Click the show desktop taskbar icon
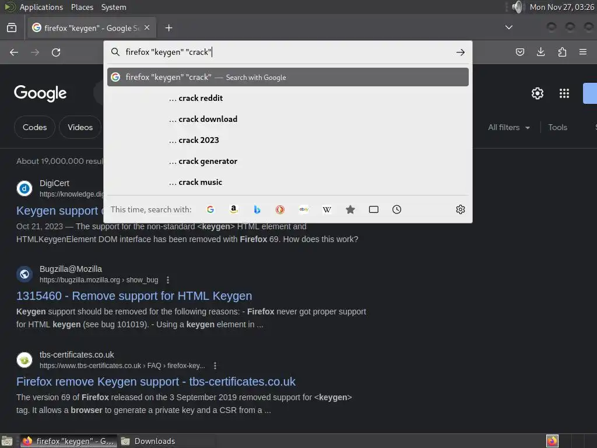The width and height of the screenshot is (597, 448). coord(7,441)
